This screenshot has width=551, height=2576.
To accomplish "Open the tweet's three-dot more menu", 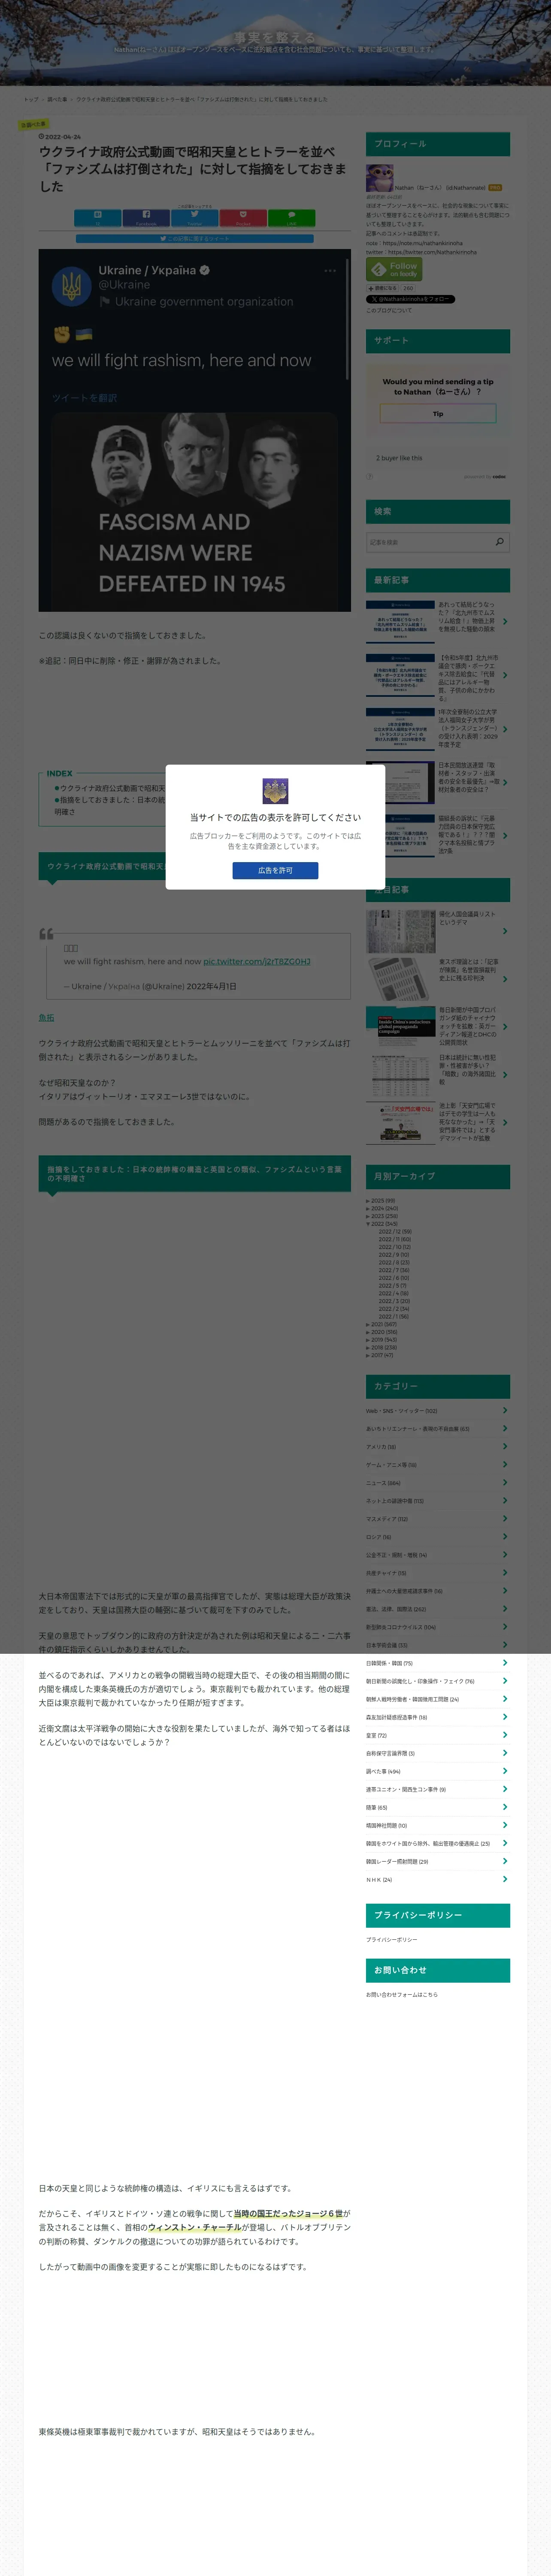I will (330, 271).
